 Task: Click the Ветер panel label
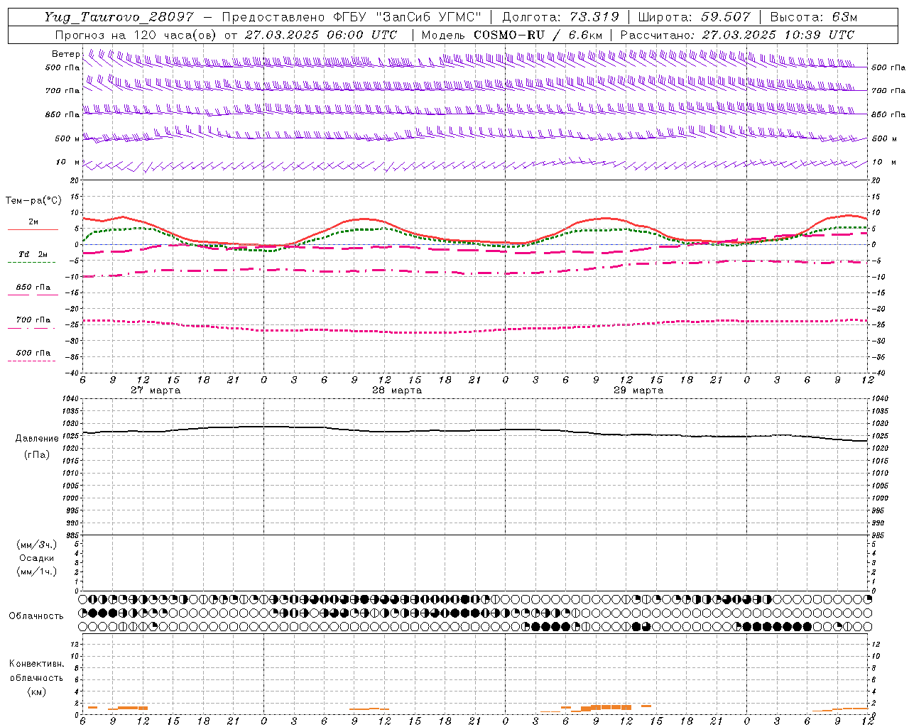[x=65, y=54]
